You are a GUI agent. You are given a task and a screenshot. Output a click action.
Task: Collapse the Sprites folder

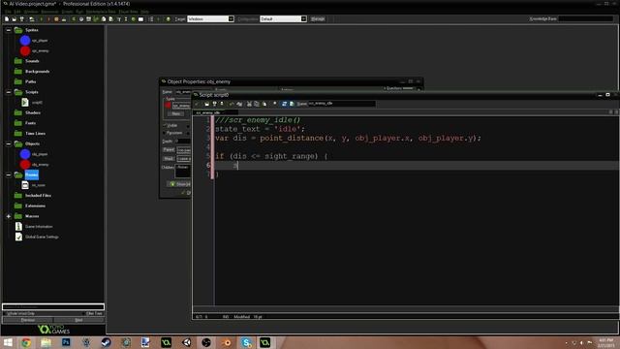coord(9,30)
